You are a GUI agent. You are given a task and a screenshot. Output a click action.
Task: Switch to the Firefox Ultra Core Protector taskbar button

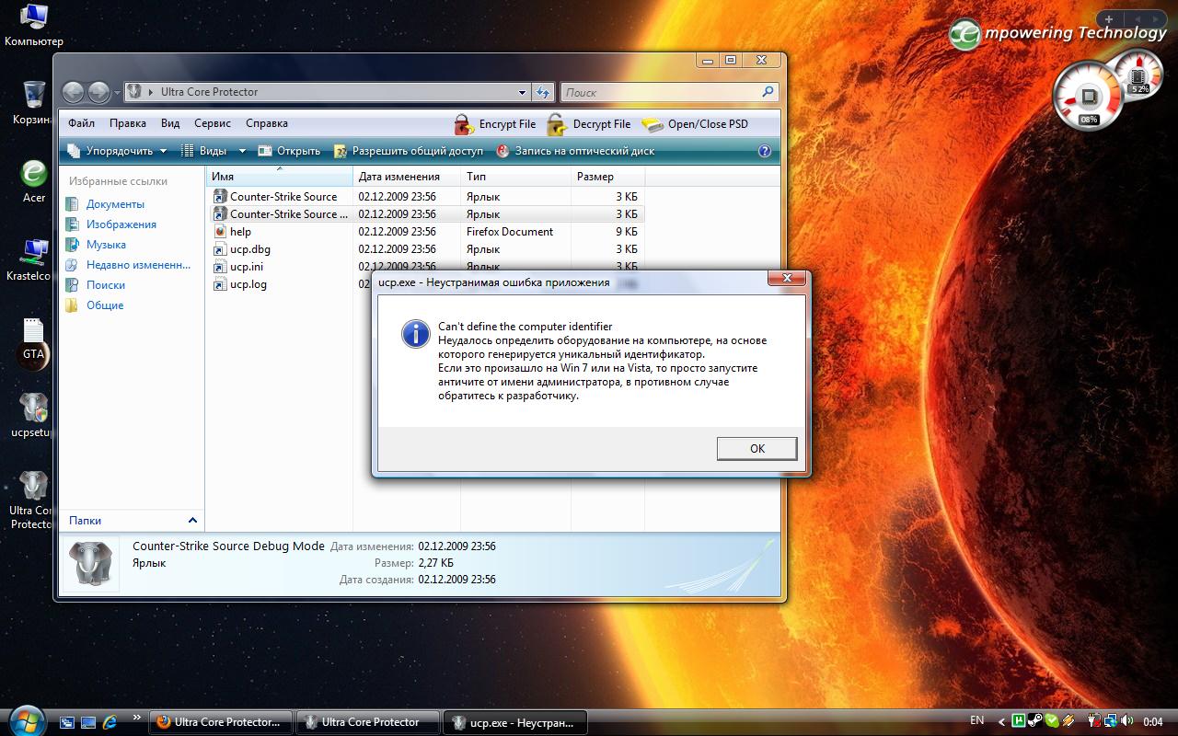(221, 722)
